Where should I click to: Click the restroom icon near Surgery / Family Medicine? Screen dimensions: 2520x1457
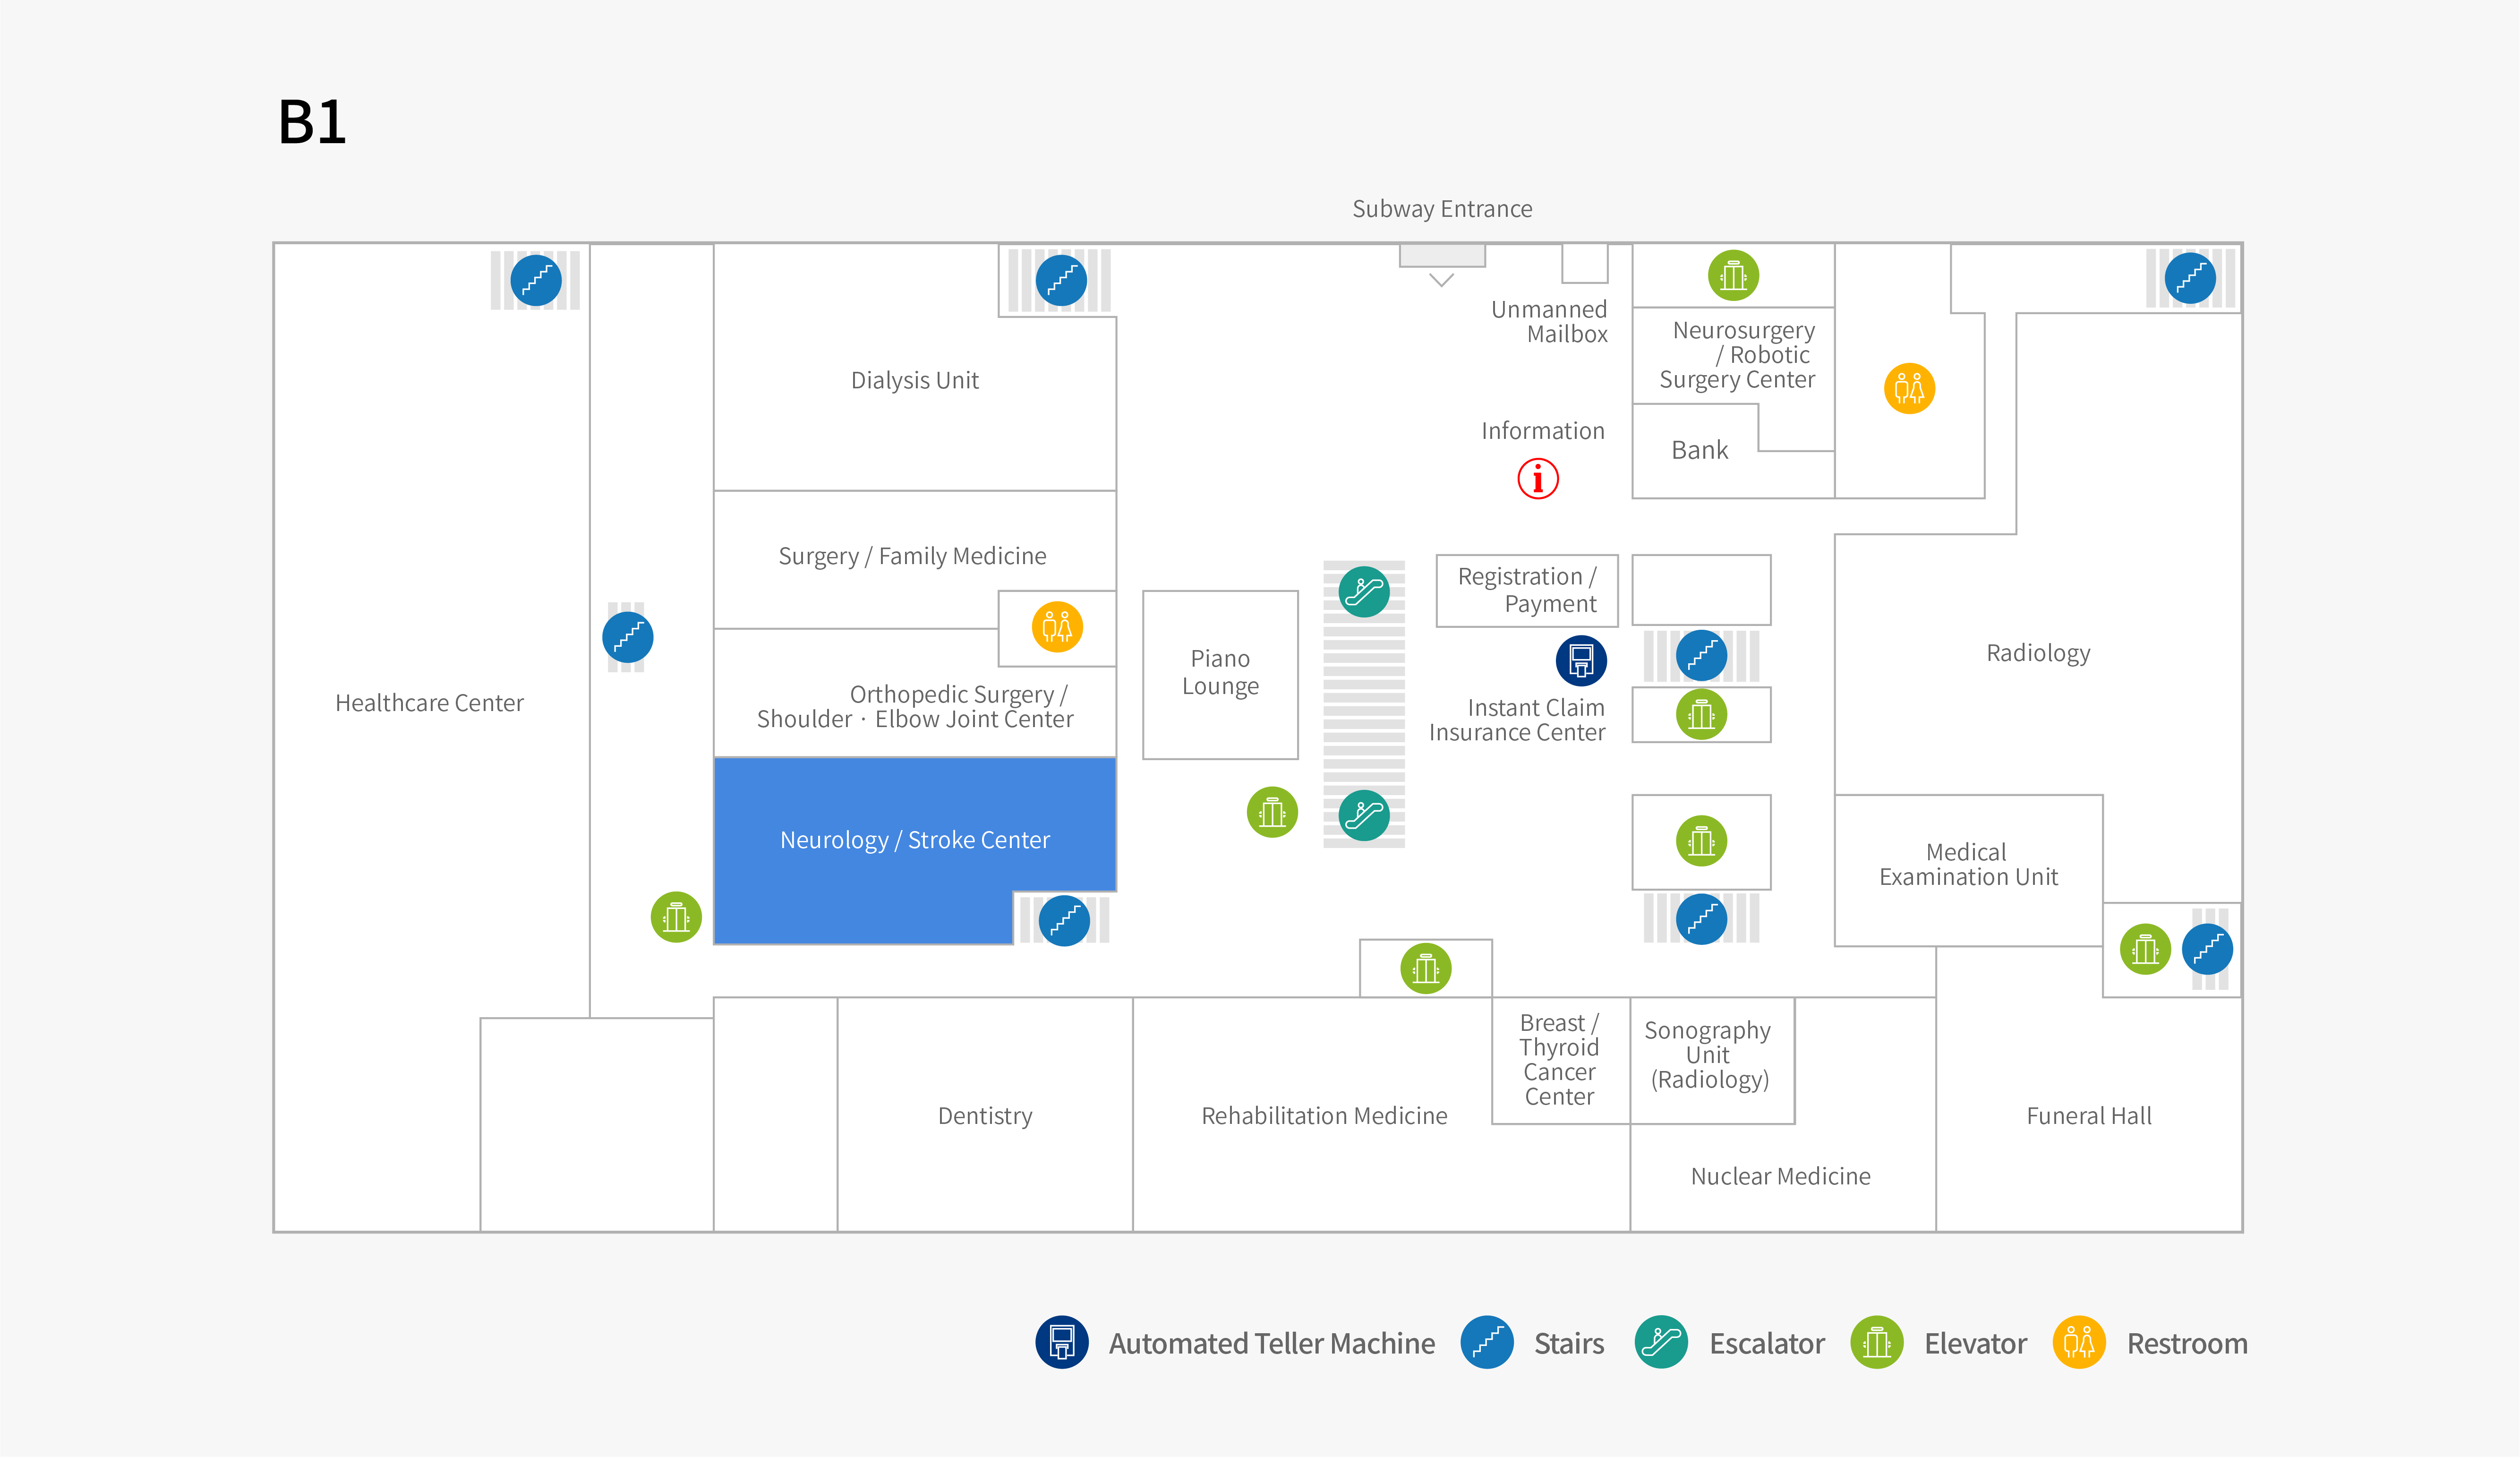[x=1057, y=627]
